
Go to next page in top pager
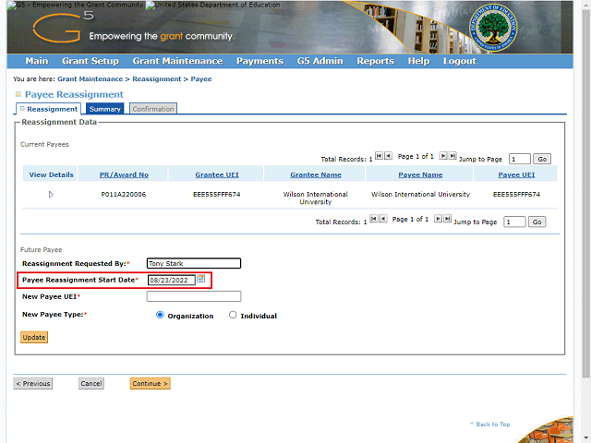coord(443,156)
